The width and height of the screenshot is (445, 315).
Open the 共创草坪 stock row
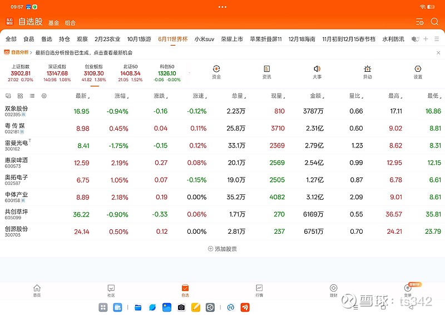point(222,214)
